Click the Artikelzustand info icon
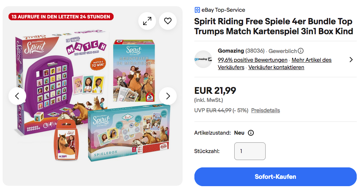 pyautogui.click(x=251, y=133)
